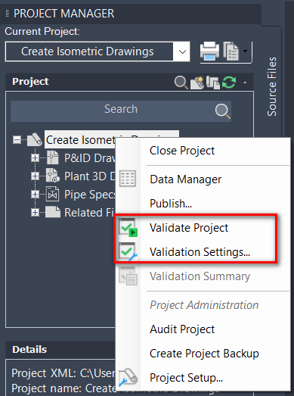The height and width of the screenshot is (396, 294).
Task: Open the Current Project dropdown arrow
Action: point(182,51)
